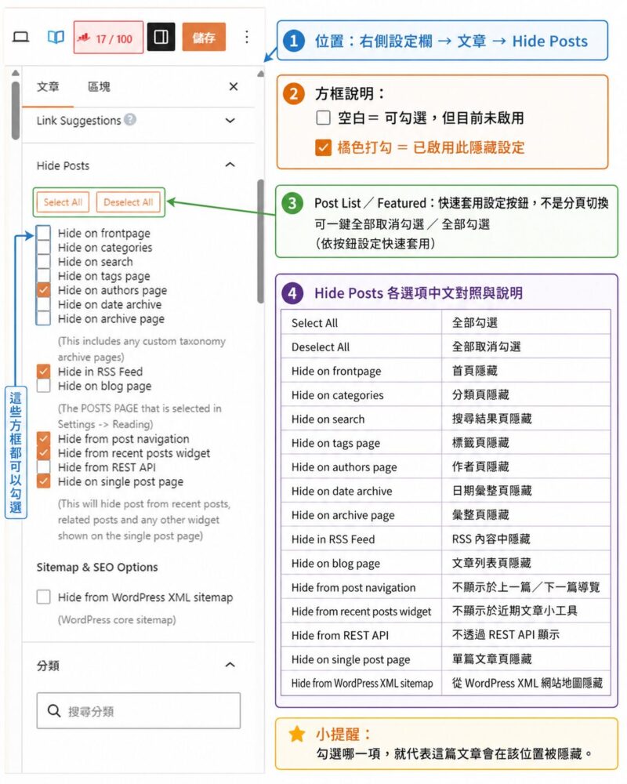Check Hide on frontpage checkbox
The height and width of the screenshot is (784, 627).
coord(44,233)
